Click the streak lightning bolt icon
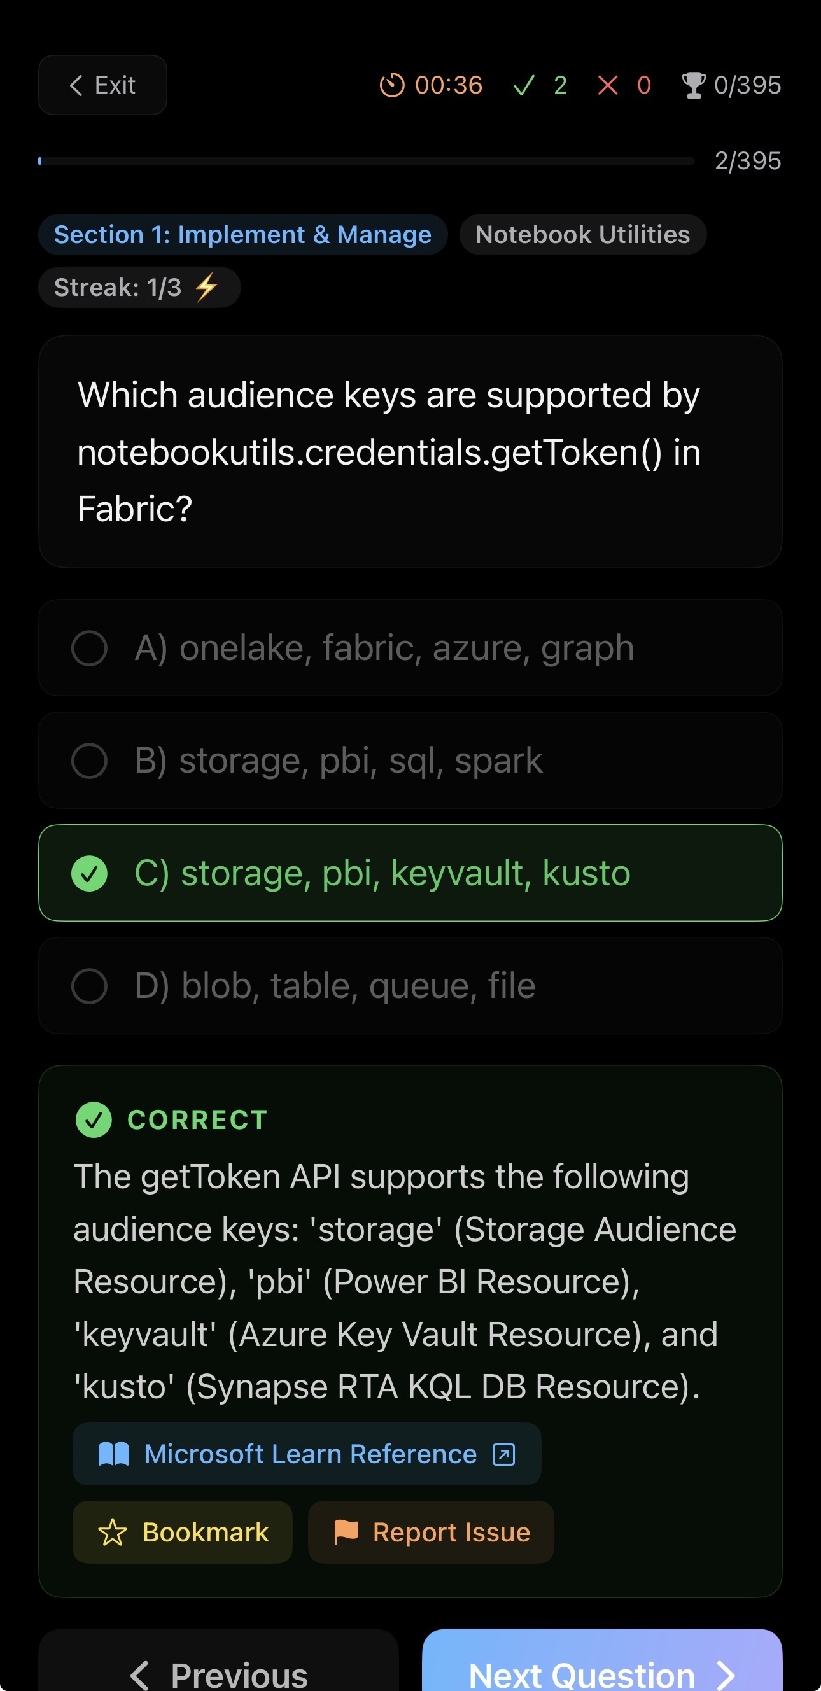 coord(207,288)
